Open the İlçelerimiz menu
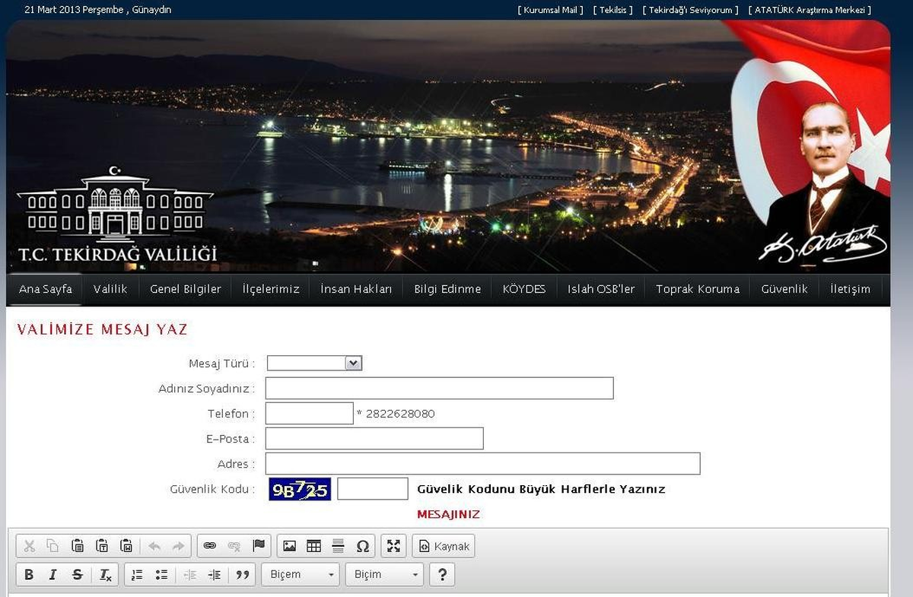The height and width of the screenshot is (597, 913). click(x=271, y=289)
